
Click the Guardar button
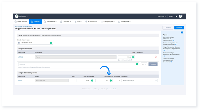click(x=179, y=28)
